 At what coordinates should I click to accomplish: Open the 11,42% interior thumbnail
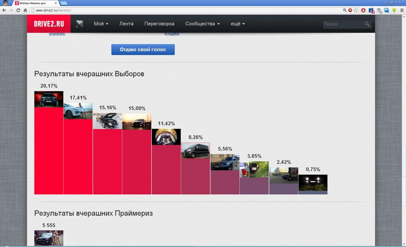point(166,137)
